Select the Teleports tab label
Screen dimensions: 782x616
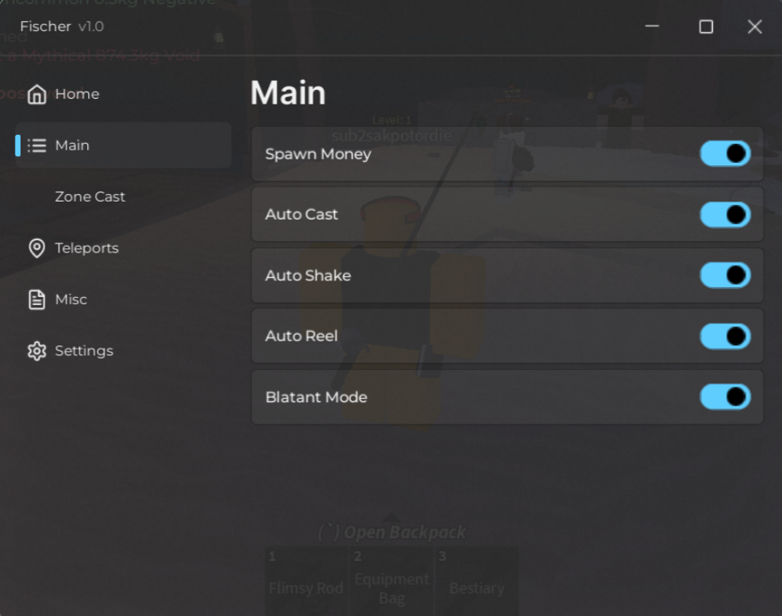86,248
